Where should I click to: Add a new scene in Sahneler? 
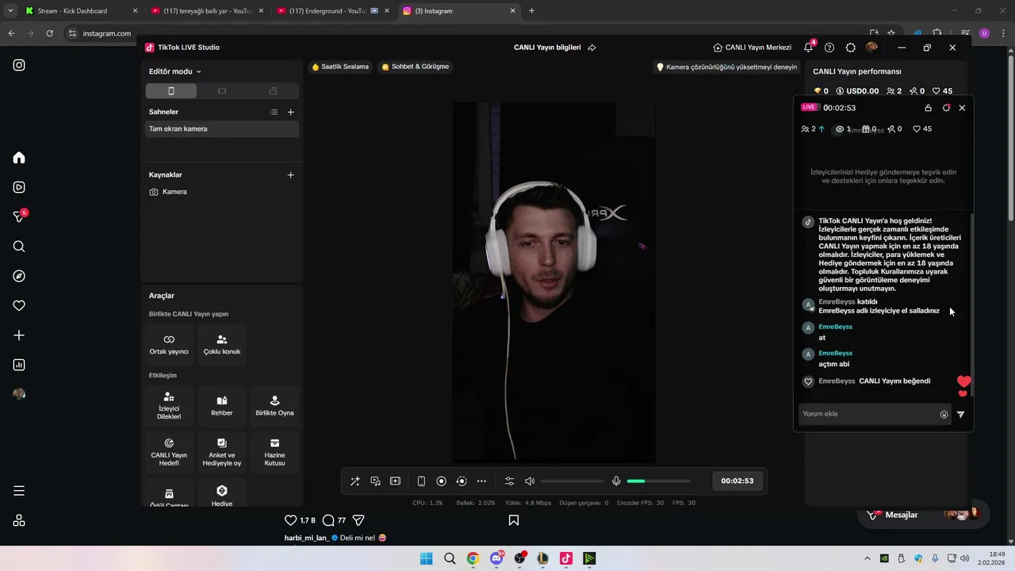[x=290, y=112]
